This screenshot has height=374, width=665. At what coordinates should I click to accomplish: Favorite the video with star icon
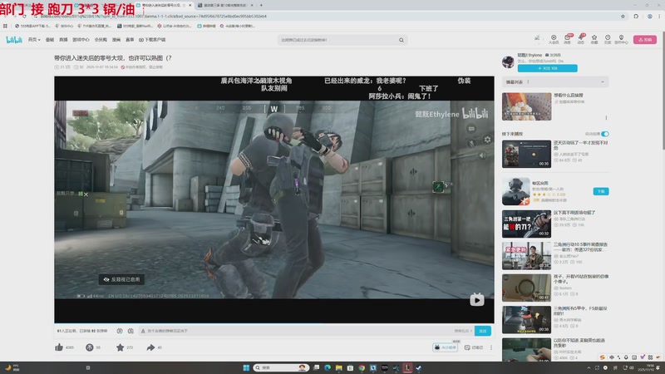click(120, 347)
